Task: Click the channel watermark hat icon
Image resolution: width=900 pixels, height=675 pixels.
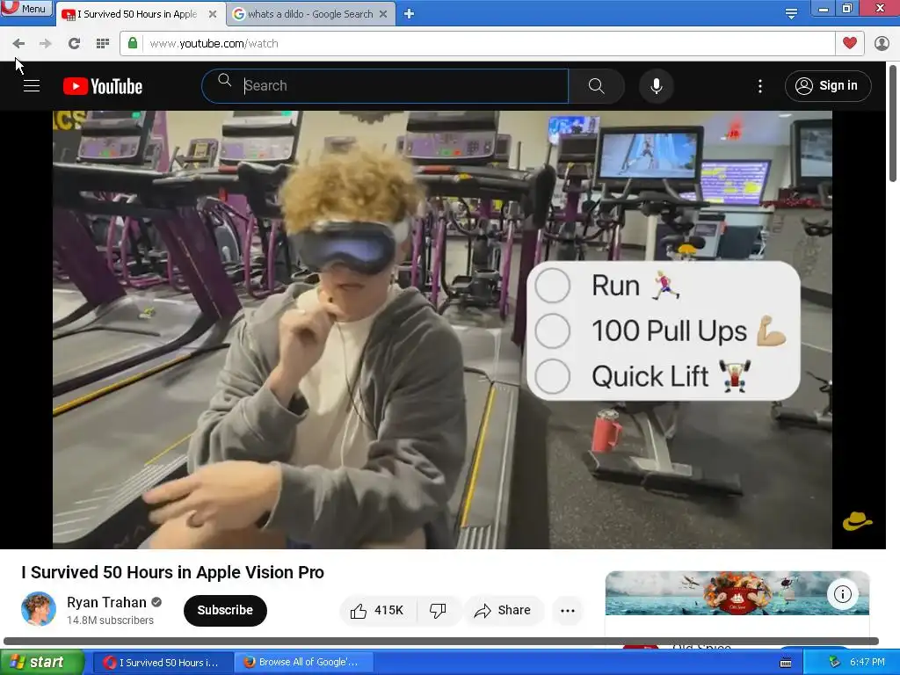Action: pyautogui.click(x=858, y=521)
